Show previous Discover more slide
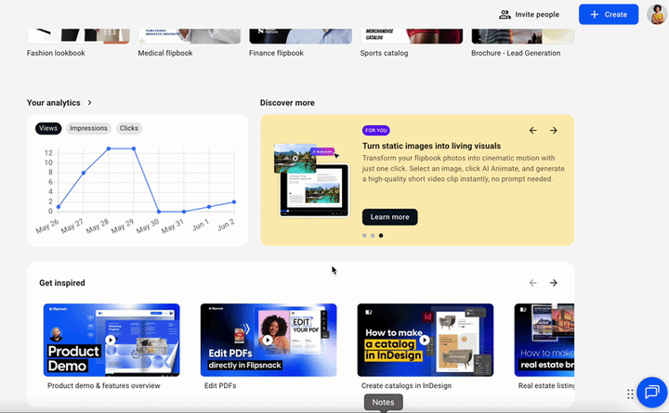The image size is (669, 413). (533, 131)
